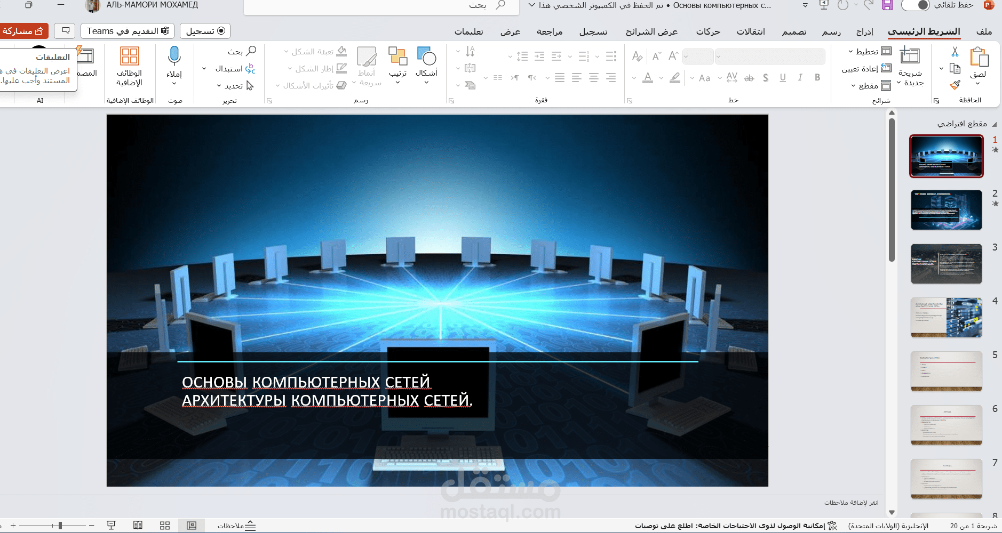Open the Select (تحديد) dropdown

coord(235,86)
